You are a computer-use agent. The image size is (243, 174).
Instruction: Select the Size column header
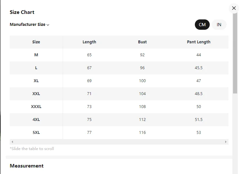pos(36,42)
